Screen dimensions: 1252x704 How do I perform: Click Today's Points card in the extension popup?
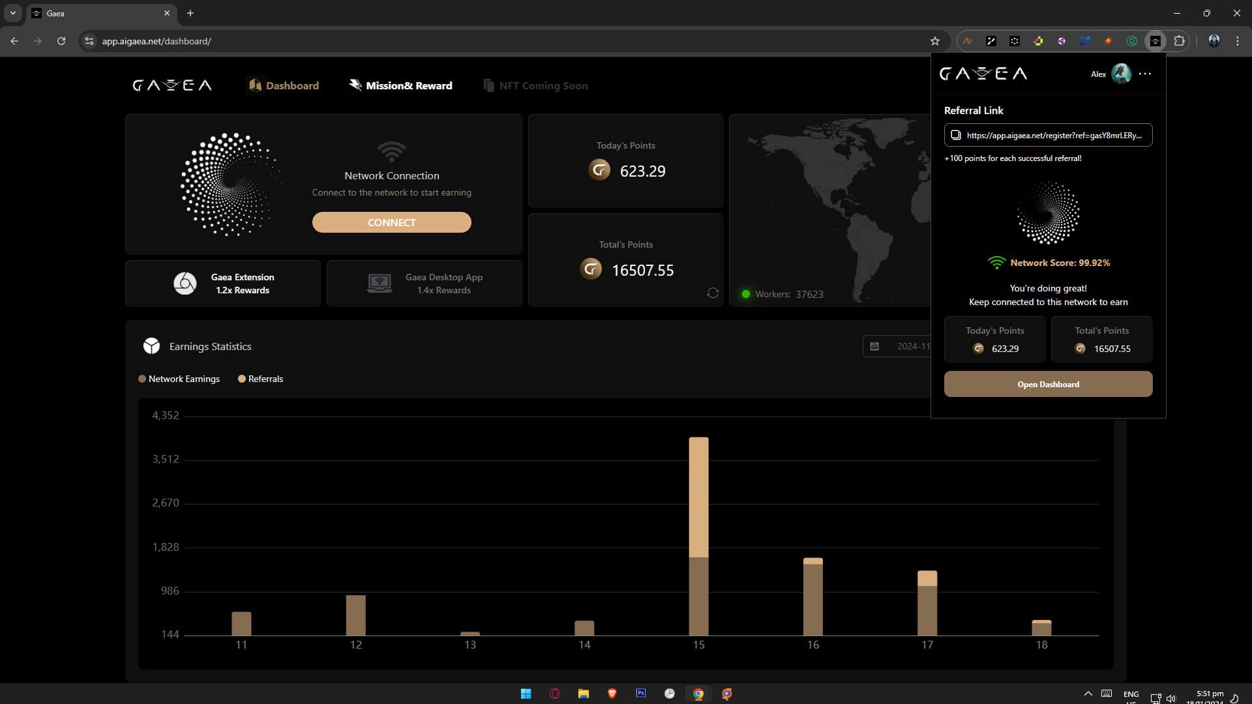[x=994, y=339]
